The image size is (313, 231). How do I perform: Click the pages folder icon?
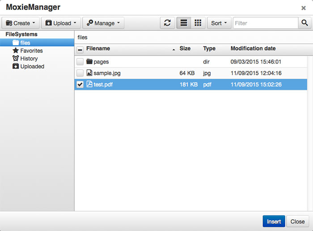click(x=89, y=61)
